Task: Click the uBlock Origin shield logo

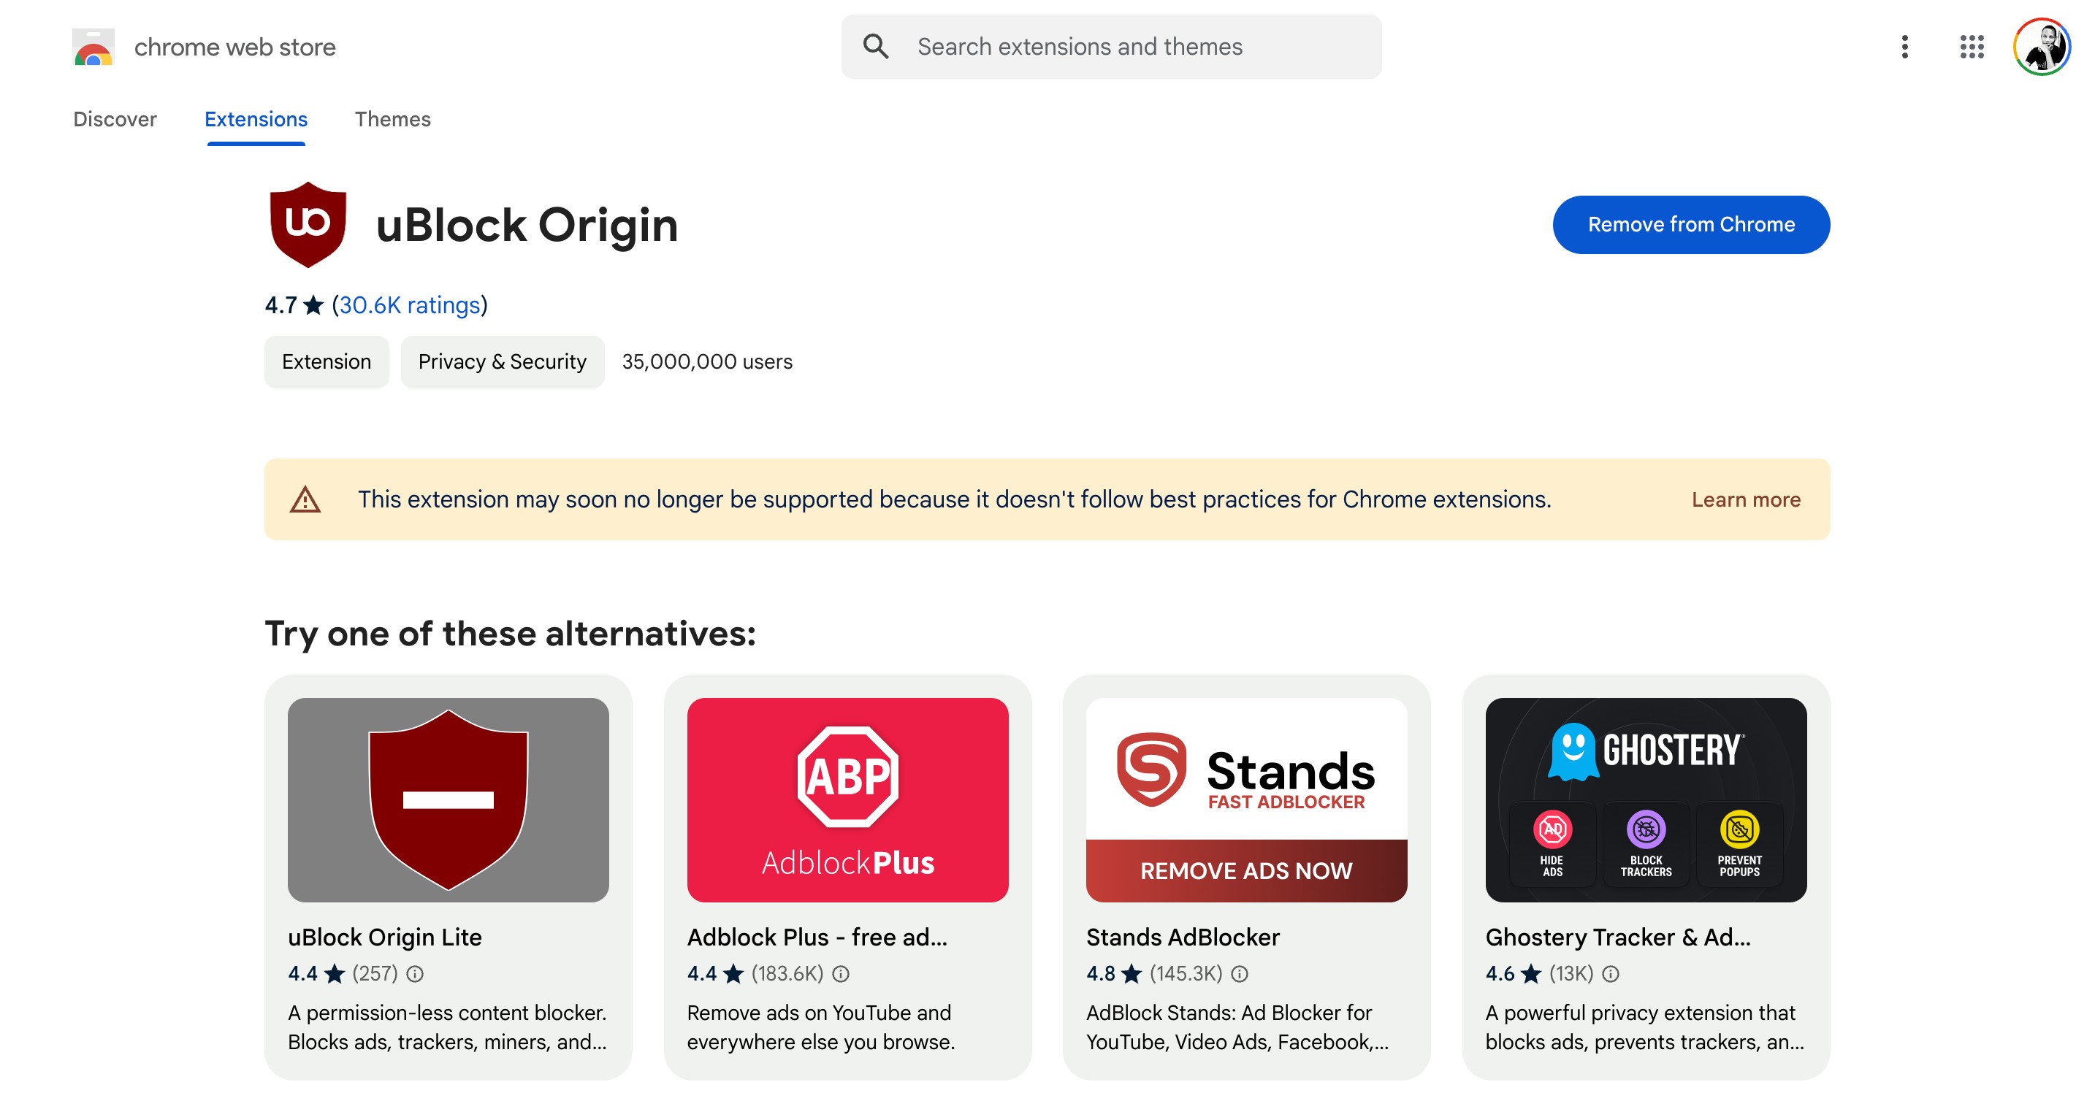Action: pyautogui.click(x=308, y=224)
